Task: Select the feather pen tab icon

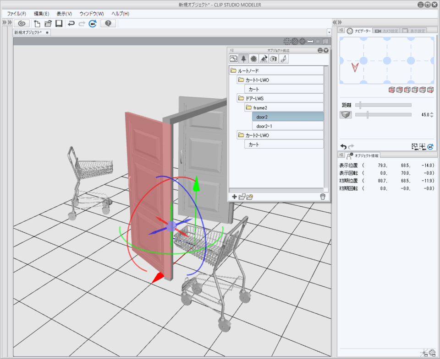Action: click(x=283, y=59)
